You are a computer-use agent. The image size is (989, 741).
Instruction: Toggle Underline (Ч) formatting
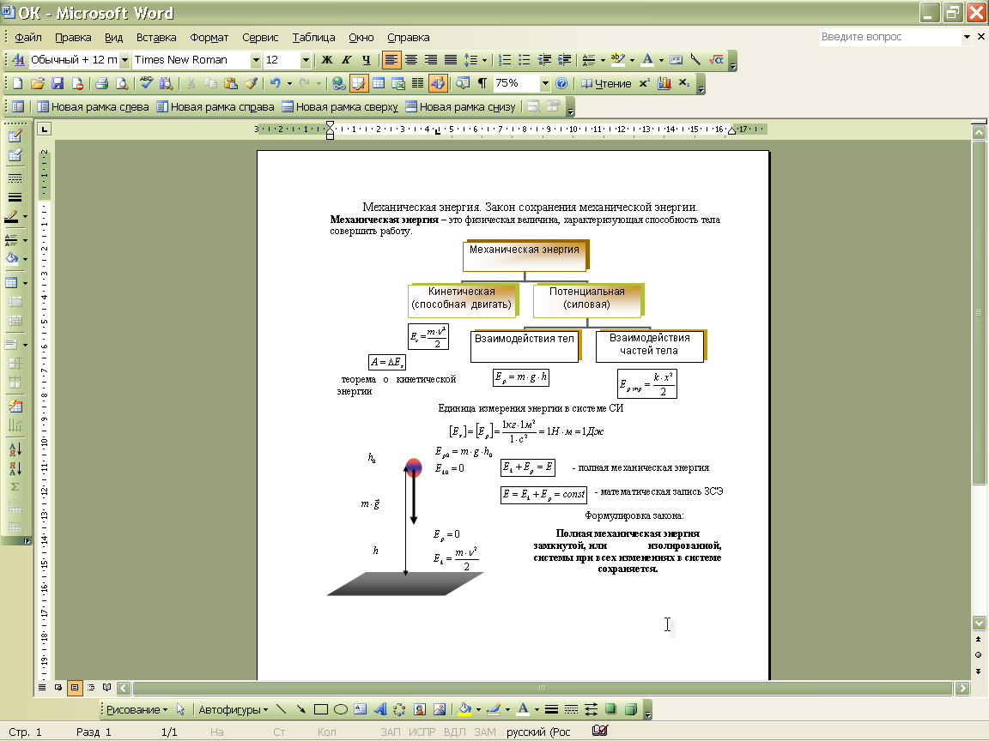pos(367,60)
